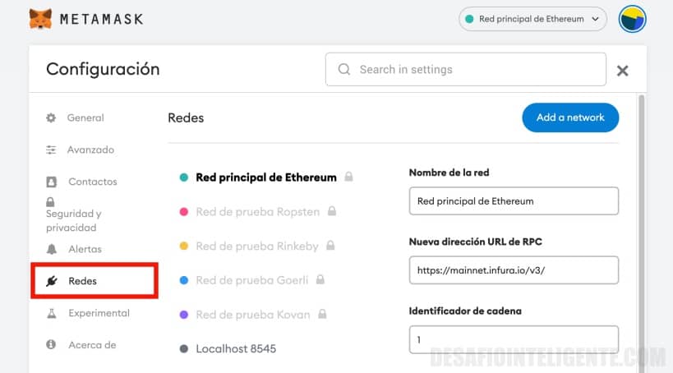
Task: Select Red de prueba Rinkeby network
Action: pyautogui.click(x=257, y=246)
